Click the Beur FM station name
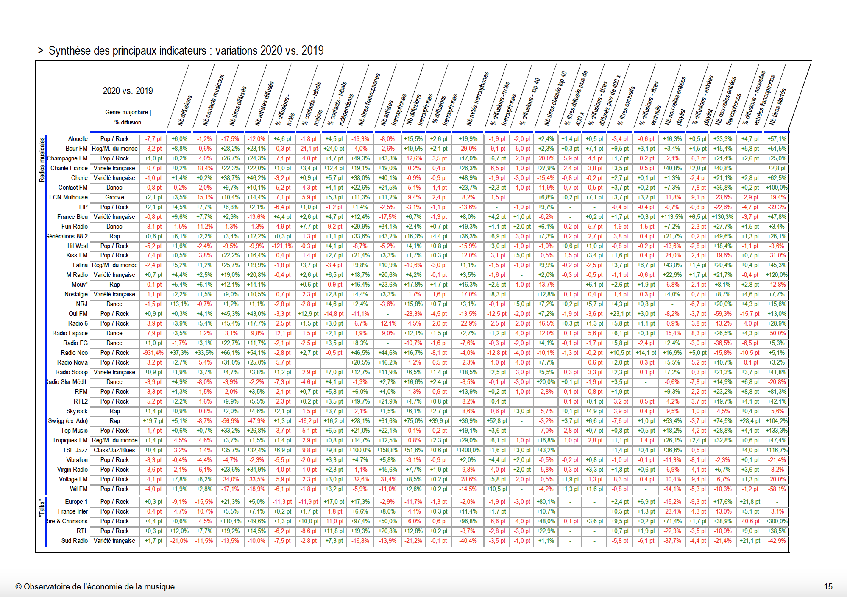The width and height of the screenshot is (847, 597). click(x=76, y=149)
